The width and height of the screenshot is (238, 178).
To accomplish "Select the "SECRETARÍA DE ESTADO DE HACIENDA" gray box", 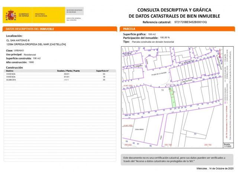I will click(74, 11).
